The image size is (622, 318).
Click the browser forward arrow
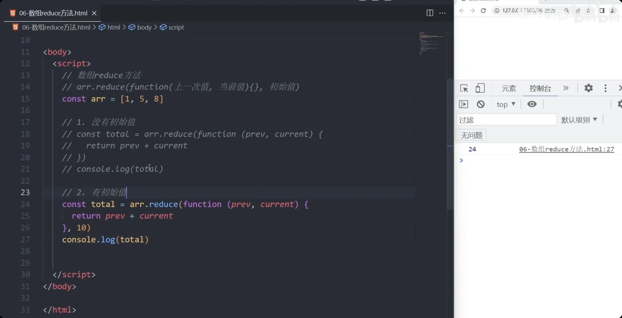point(473,11)
